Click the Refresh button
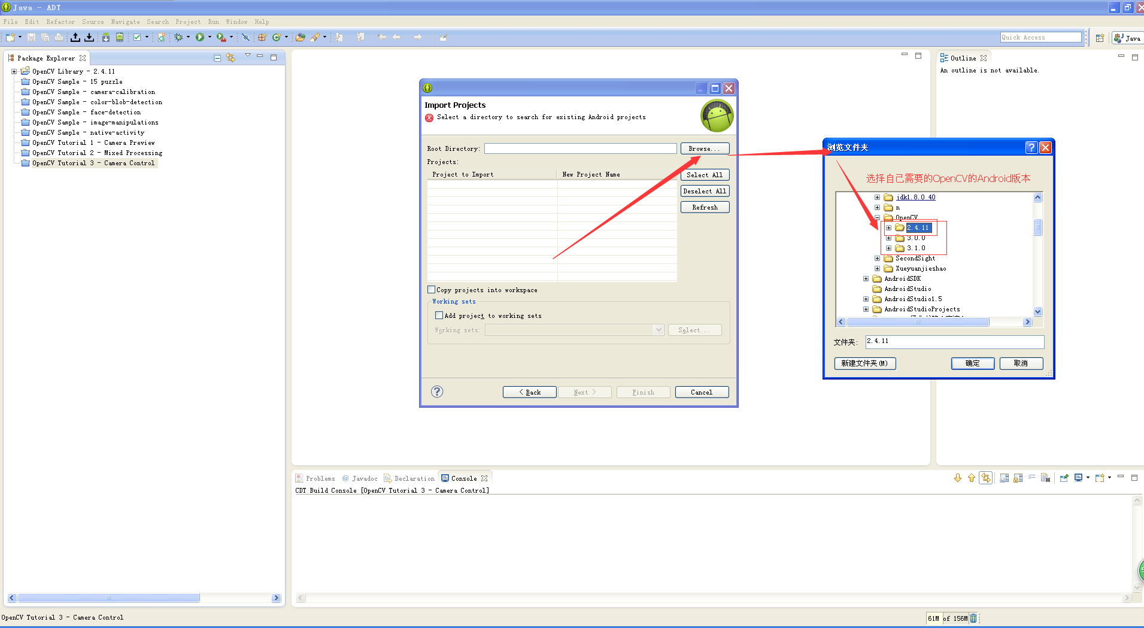Screen dimensions: 1144x628 (x=705, y=207)
